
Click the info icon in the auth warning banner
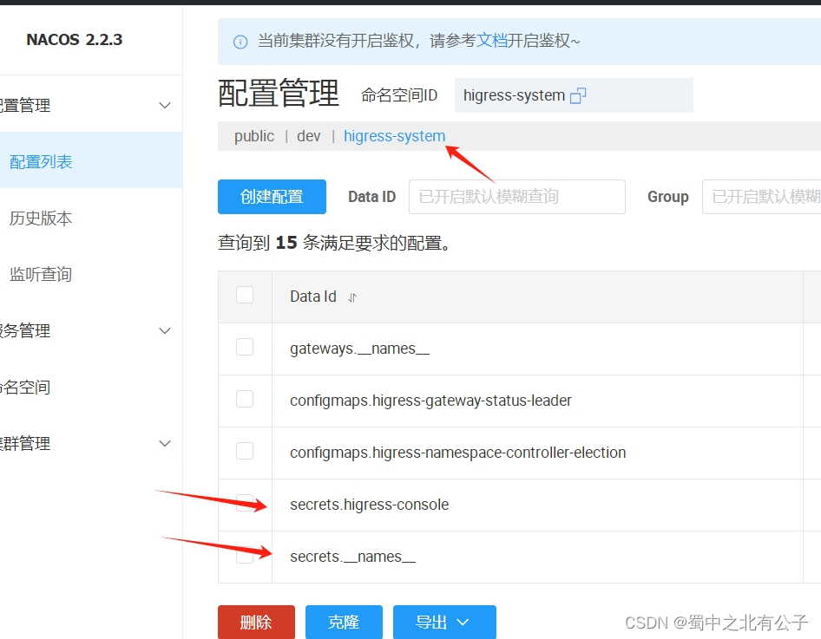(x=239, y=40)
